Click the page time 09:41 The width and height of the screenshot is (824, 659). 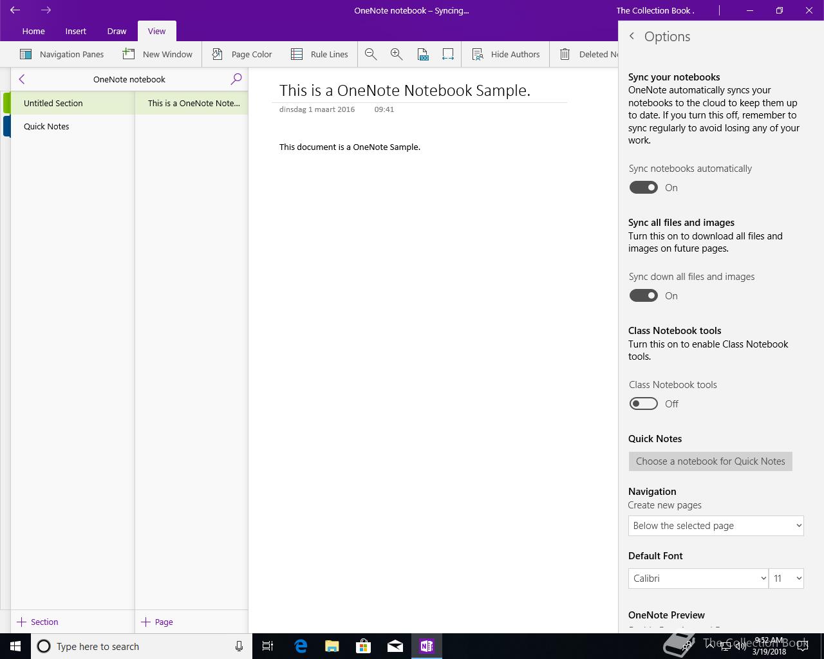tap(384, 109)
